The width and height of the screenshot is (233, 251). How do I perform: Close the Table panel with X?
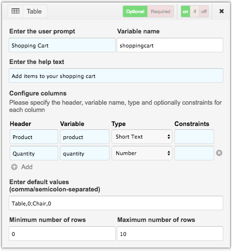221,11
